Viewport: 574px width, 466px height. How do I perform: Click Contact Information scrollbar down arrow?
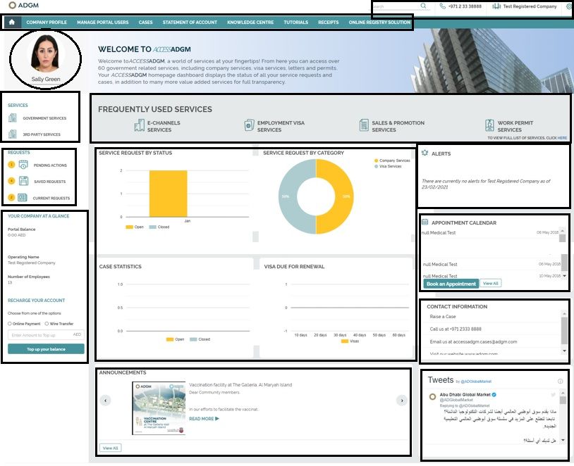coord(564,351)
